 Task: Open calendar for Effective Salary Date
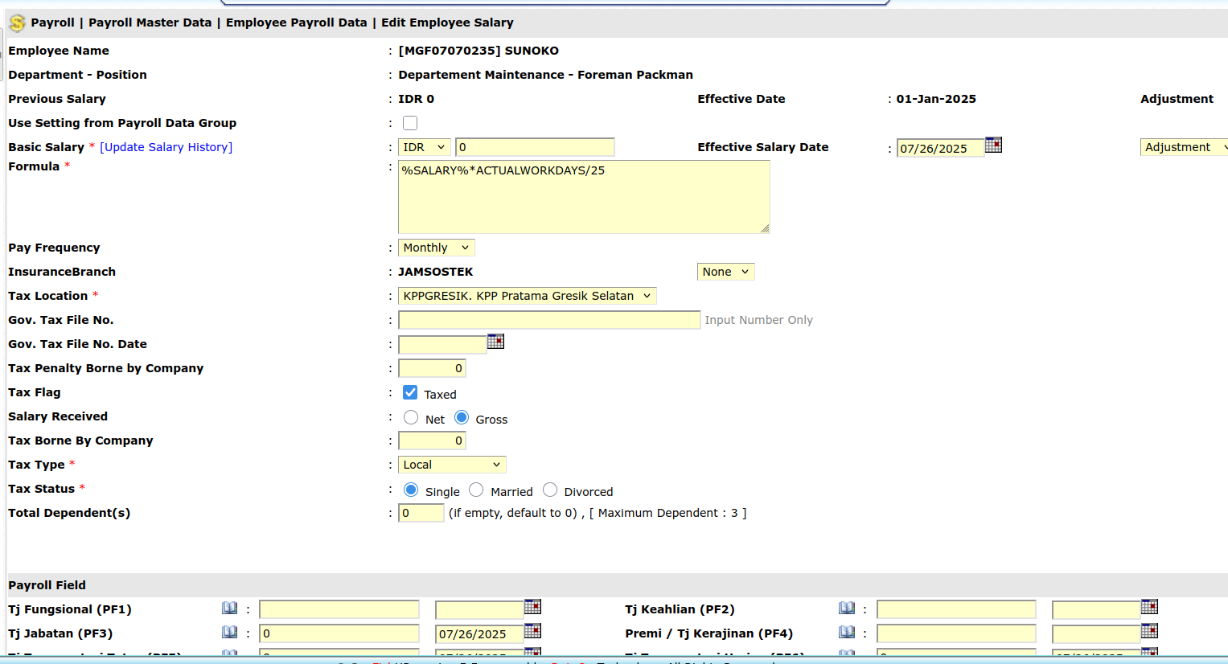[993, 146]
